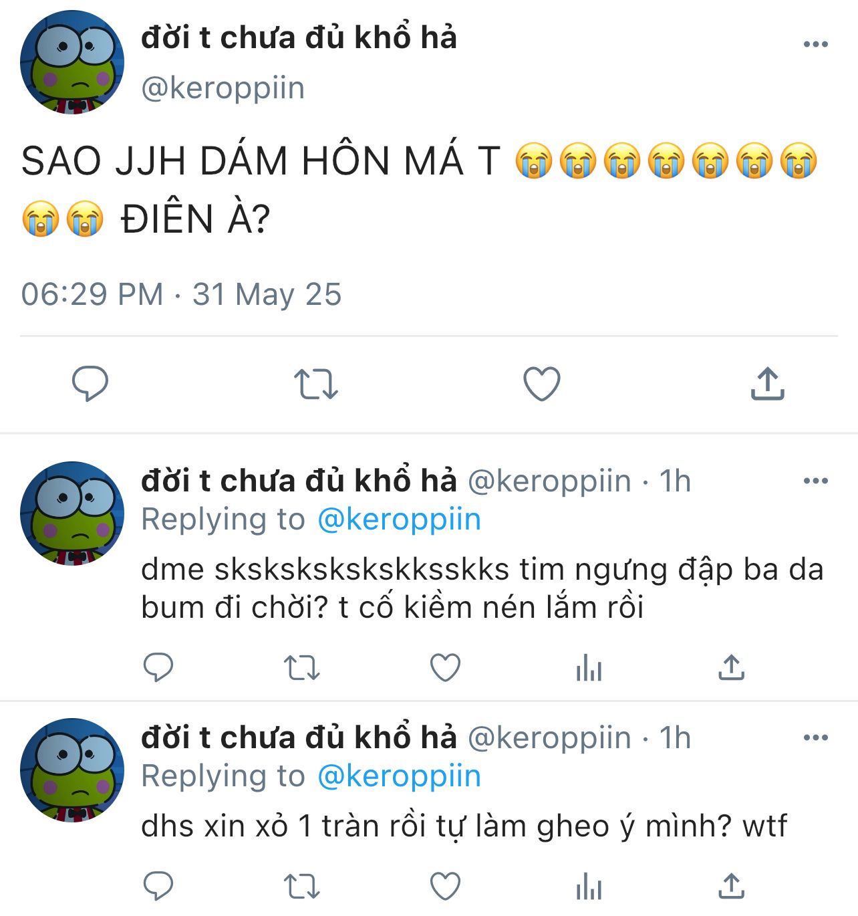Viewport: 858px width, 916px height.
Task: Reply to the 'dme sksksk' tweet
Action: (x=158, y=667)
